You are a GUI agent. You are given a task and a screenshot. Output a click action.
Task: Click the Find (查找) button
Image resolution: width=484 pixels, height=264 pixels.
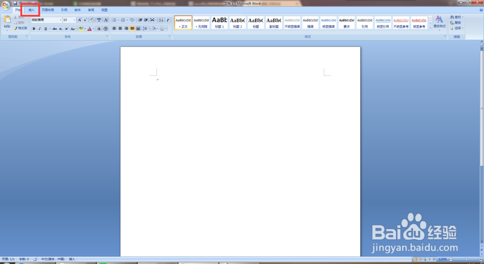pyautogui.click(x=457, y=17)
